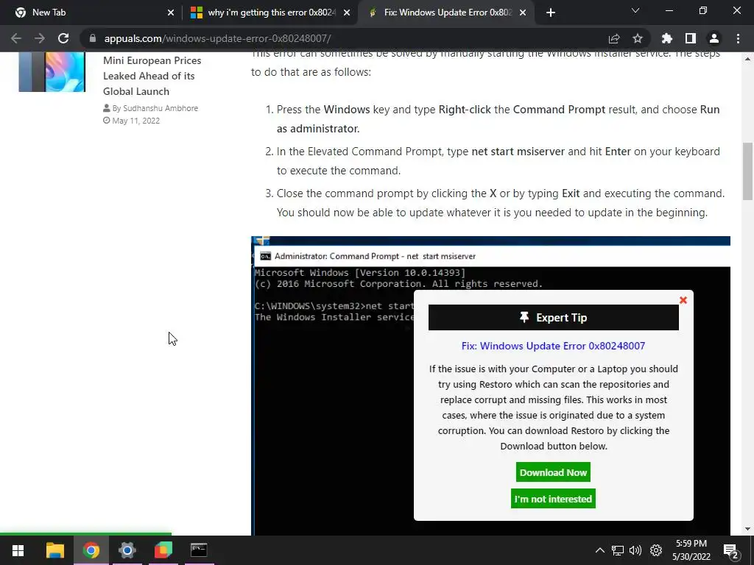Open File Explorer from taskbar
This screenshot has height=565, width=754.
54,550
